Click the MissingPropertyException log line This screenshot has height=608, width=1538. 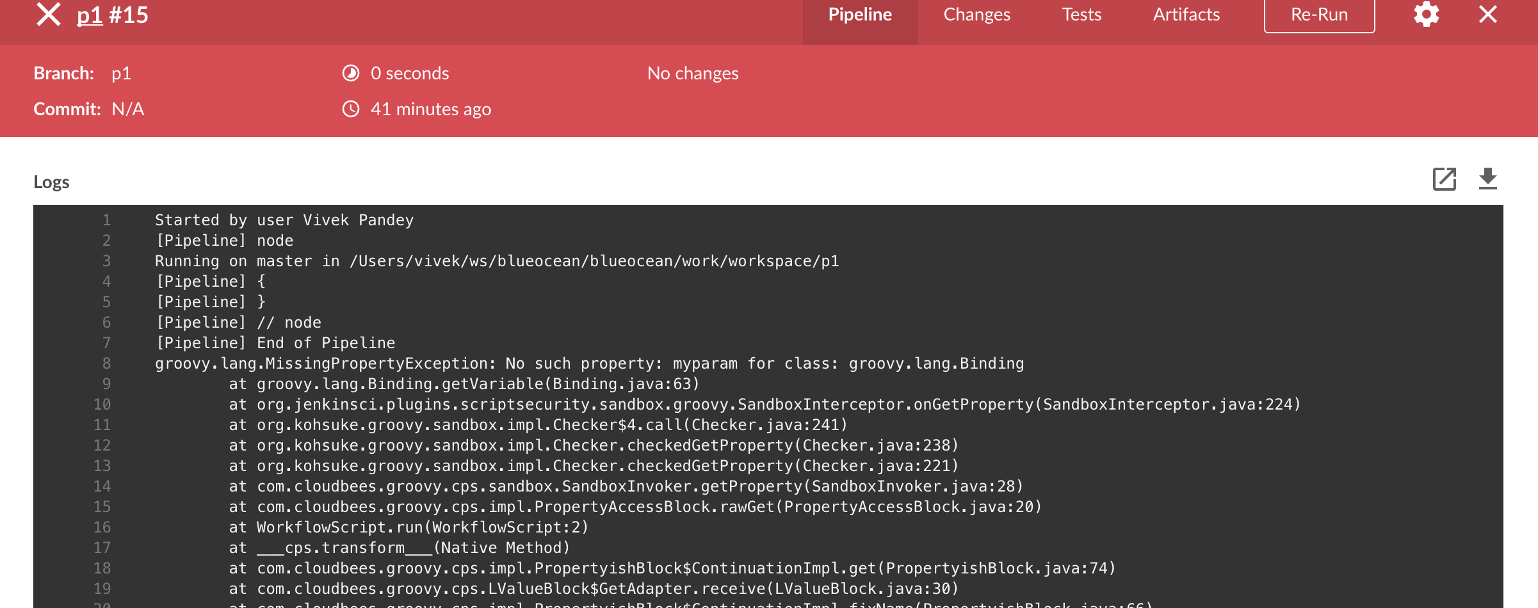pos(589,364)
